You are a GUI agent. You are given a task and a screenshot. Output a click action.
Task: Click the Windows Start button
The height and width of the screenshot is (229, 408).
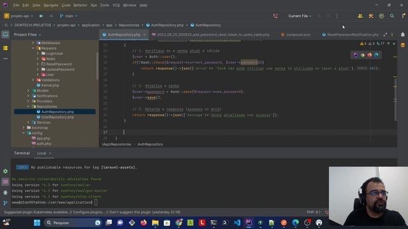(37, 223)
